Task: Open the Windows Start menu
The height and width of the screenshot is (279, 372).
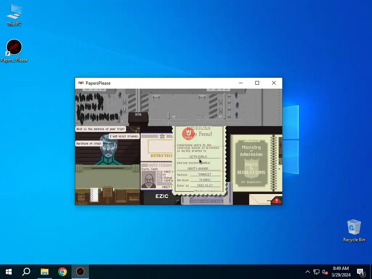Action: pos(9,272)
